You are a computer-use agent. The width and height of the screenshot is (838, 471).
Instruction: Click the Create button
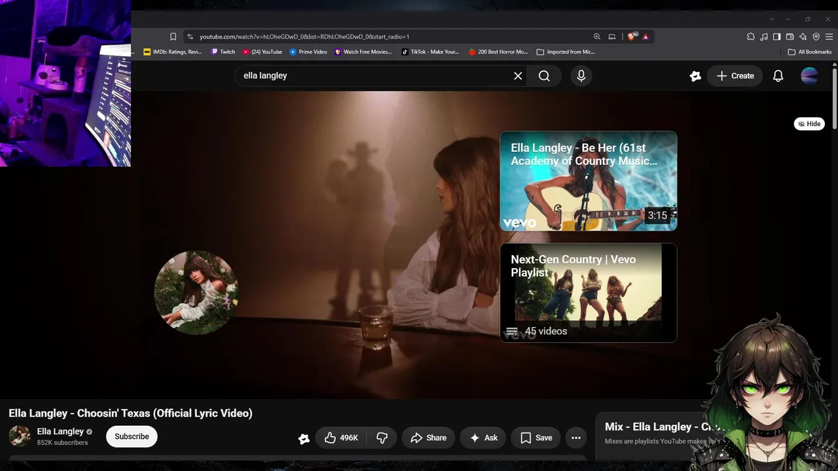[x=735, y=76]
